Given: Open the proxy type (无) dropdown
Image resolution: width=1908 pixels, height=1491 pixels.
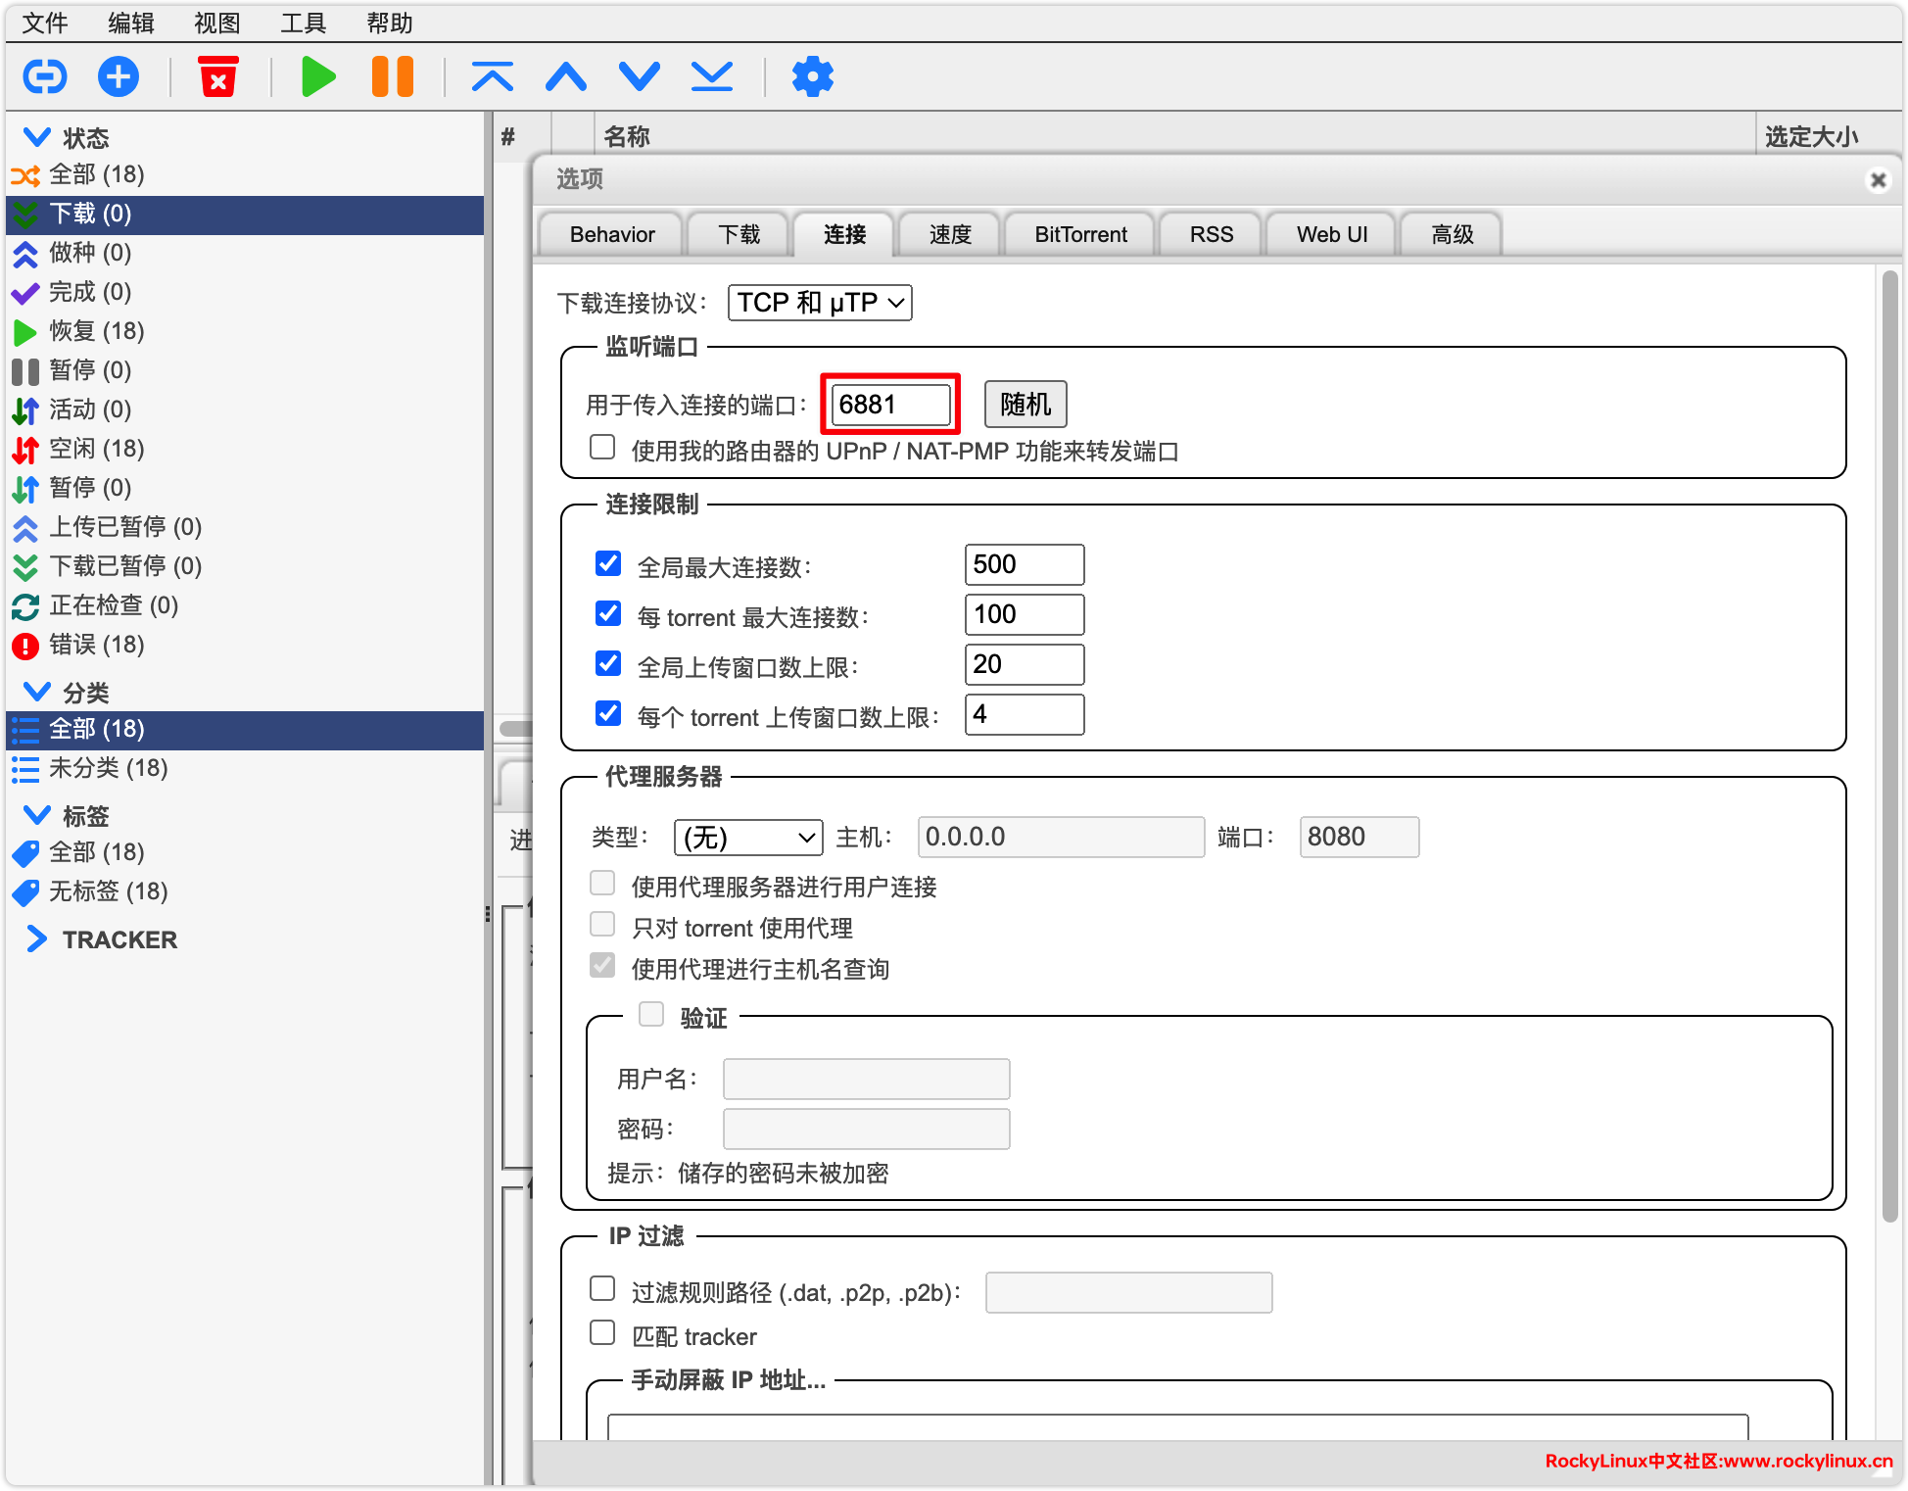Looking at the screenshot, I should click(x=748, y=838).
